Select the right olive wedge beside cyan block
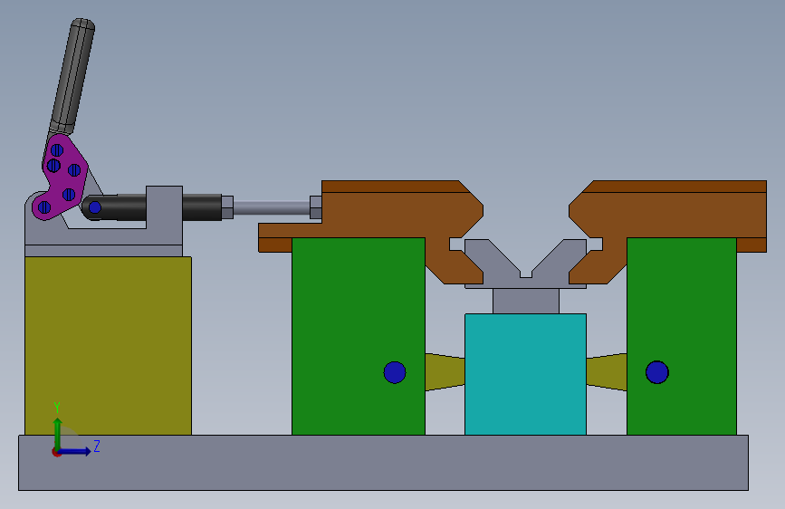The image size is (785, 509). (607, 371)
